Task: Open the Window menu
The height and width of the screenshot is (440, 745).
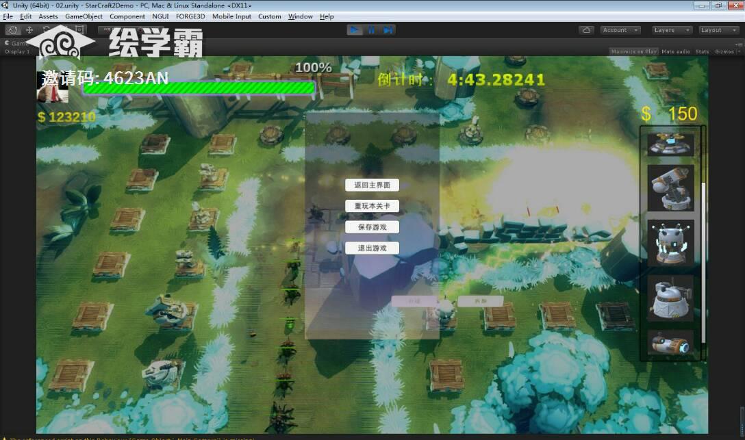Action: (x=301, y=16)
